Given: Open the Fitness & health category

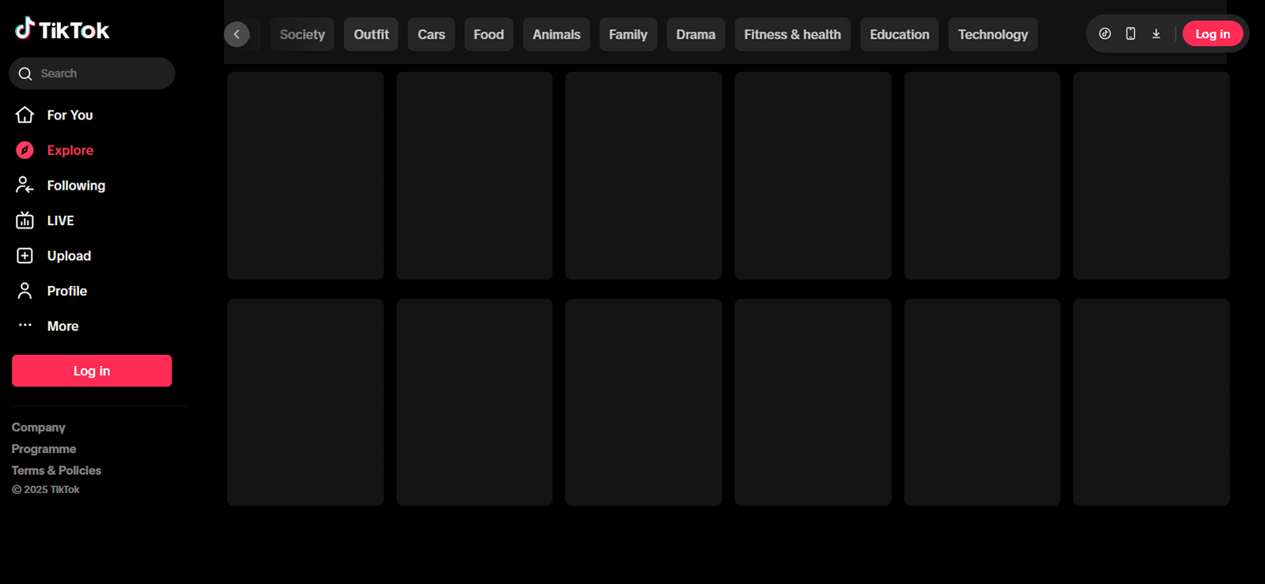Looking at the screenshot, I should click(x=792, y=34).
